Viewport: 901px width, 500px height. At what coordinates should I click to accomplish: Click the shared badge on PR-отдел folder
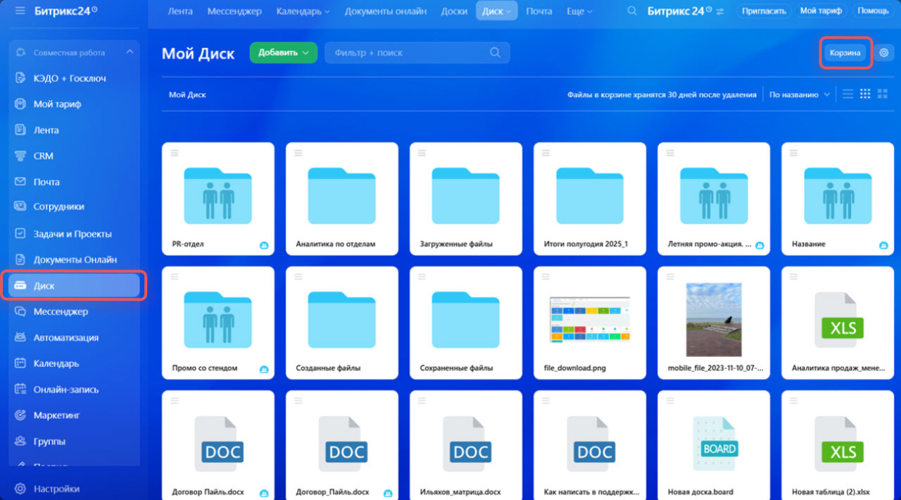(x=264, y=245)
